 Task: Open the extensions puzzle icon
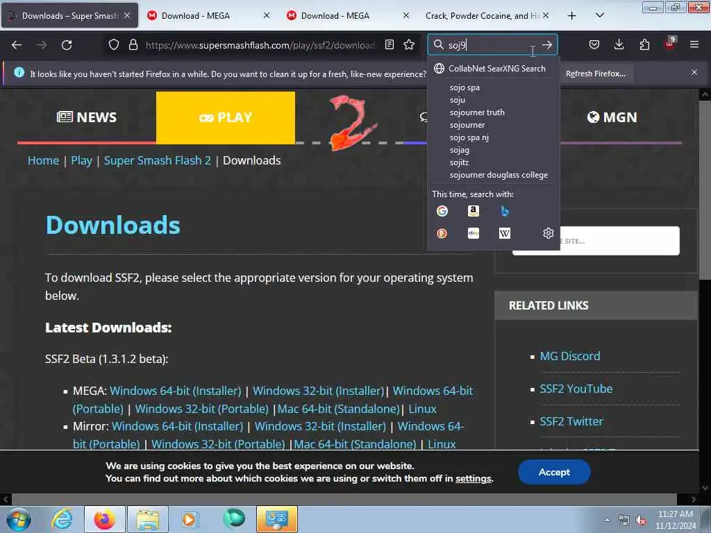click(644, 45)
